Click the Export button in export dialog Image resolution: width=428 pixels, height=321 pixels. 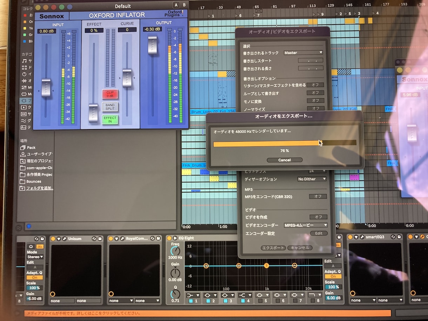click(x=273, y=248)
